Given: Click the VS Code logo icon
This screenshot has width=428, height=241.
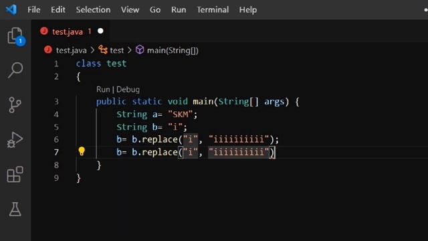Looking at the screenshot, I should 11,9.
